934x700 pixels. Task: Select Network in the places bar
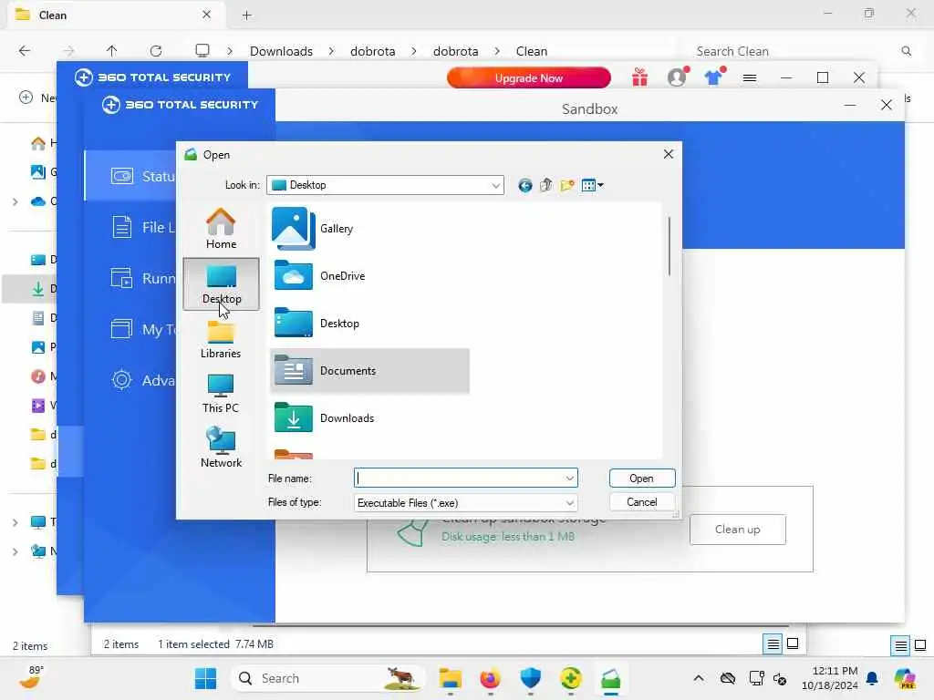[221, 448]
